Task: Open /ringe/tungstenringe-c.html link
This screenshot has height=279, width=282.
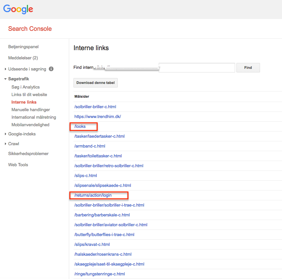Action: [x=99, y=274]
